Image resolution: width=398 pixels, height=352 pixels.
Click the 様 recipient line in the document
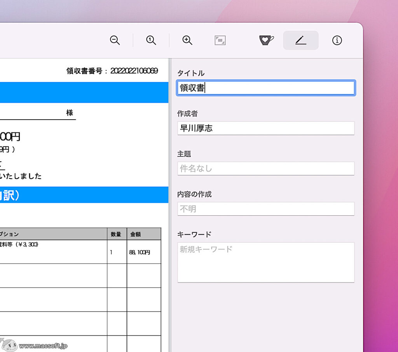[x=71, y=112]
